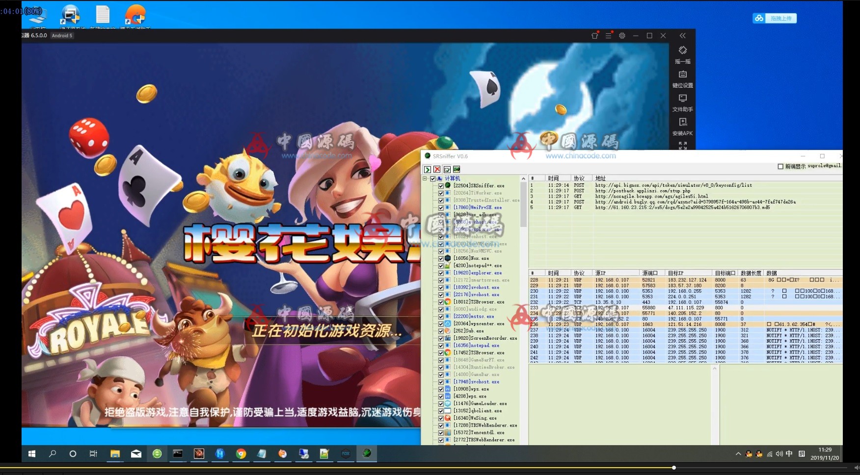Select HTTP row to postback.applinzi.com
860x475 pixels.
[x=685, y=191]
